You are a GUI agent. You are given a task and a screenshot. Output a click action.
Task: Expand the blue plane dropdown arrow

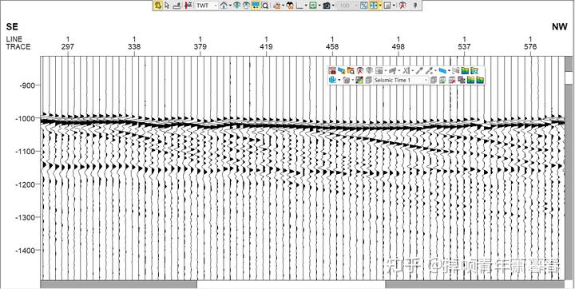point(449,70)
